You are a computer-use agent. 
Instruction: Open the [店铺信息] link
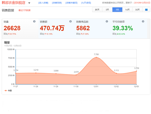(x=57, y=3)
